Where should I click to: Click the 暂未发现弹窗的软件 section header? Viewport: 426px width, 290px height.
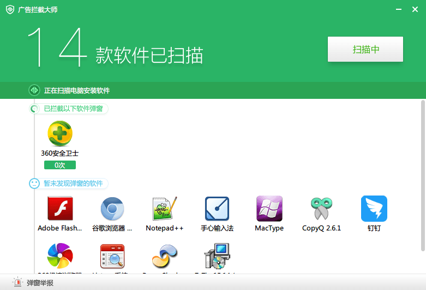(73, 184)
